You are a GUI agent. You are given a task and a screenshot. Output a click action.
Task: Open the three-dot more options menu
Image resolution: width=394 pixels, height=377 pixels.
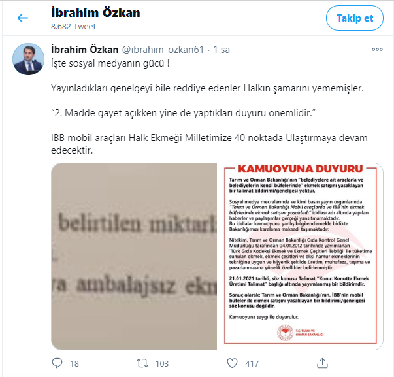point(377,50)
